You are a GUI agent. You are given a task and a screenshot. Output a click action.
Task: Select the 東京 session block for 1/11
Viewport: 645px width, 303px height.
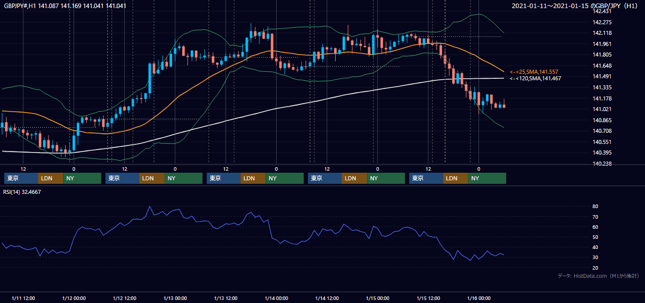coord(21,178)
